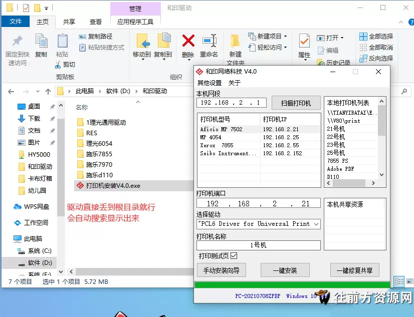Switch to the 查看 ribbon tab
Screen dimensions: 414x317
click(95, 22)
